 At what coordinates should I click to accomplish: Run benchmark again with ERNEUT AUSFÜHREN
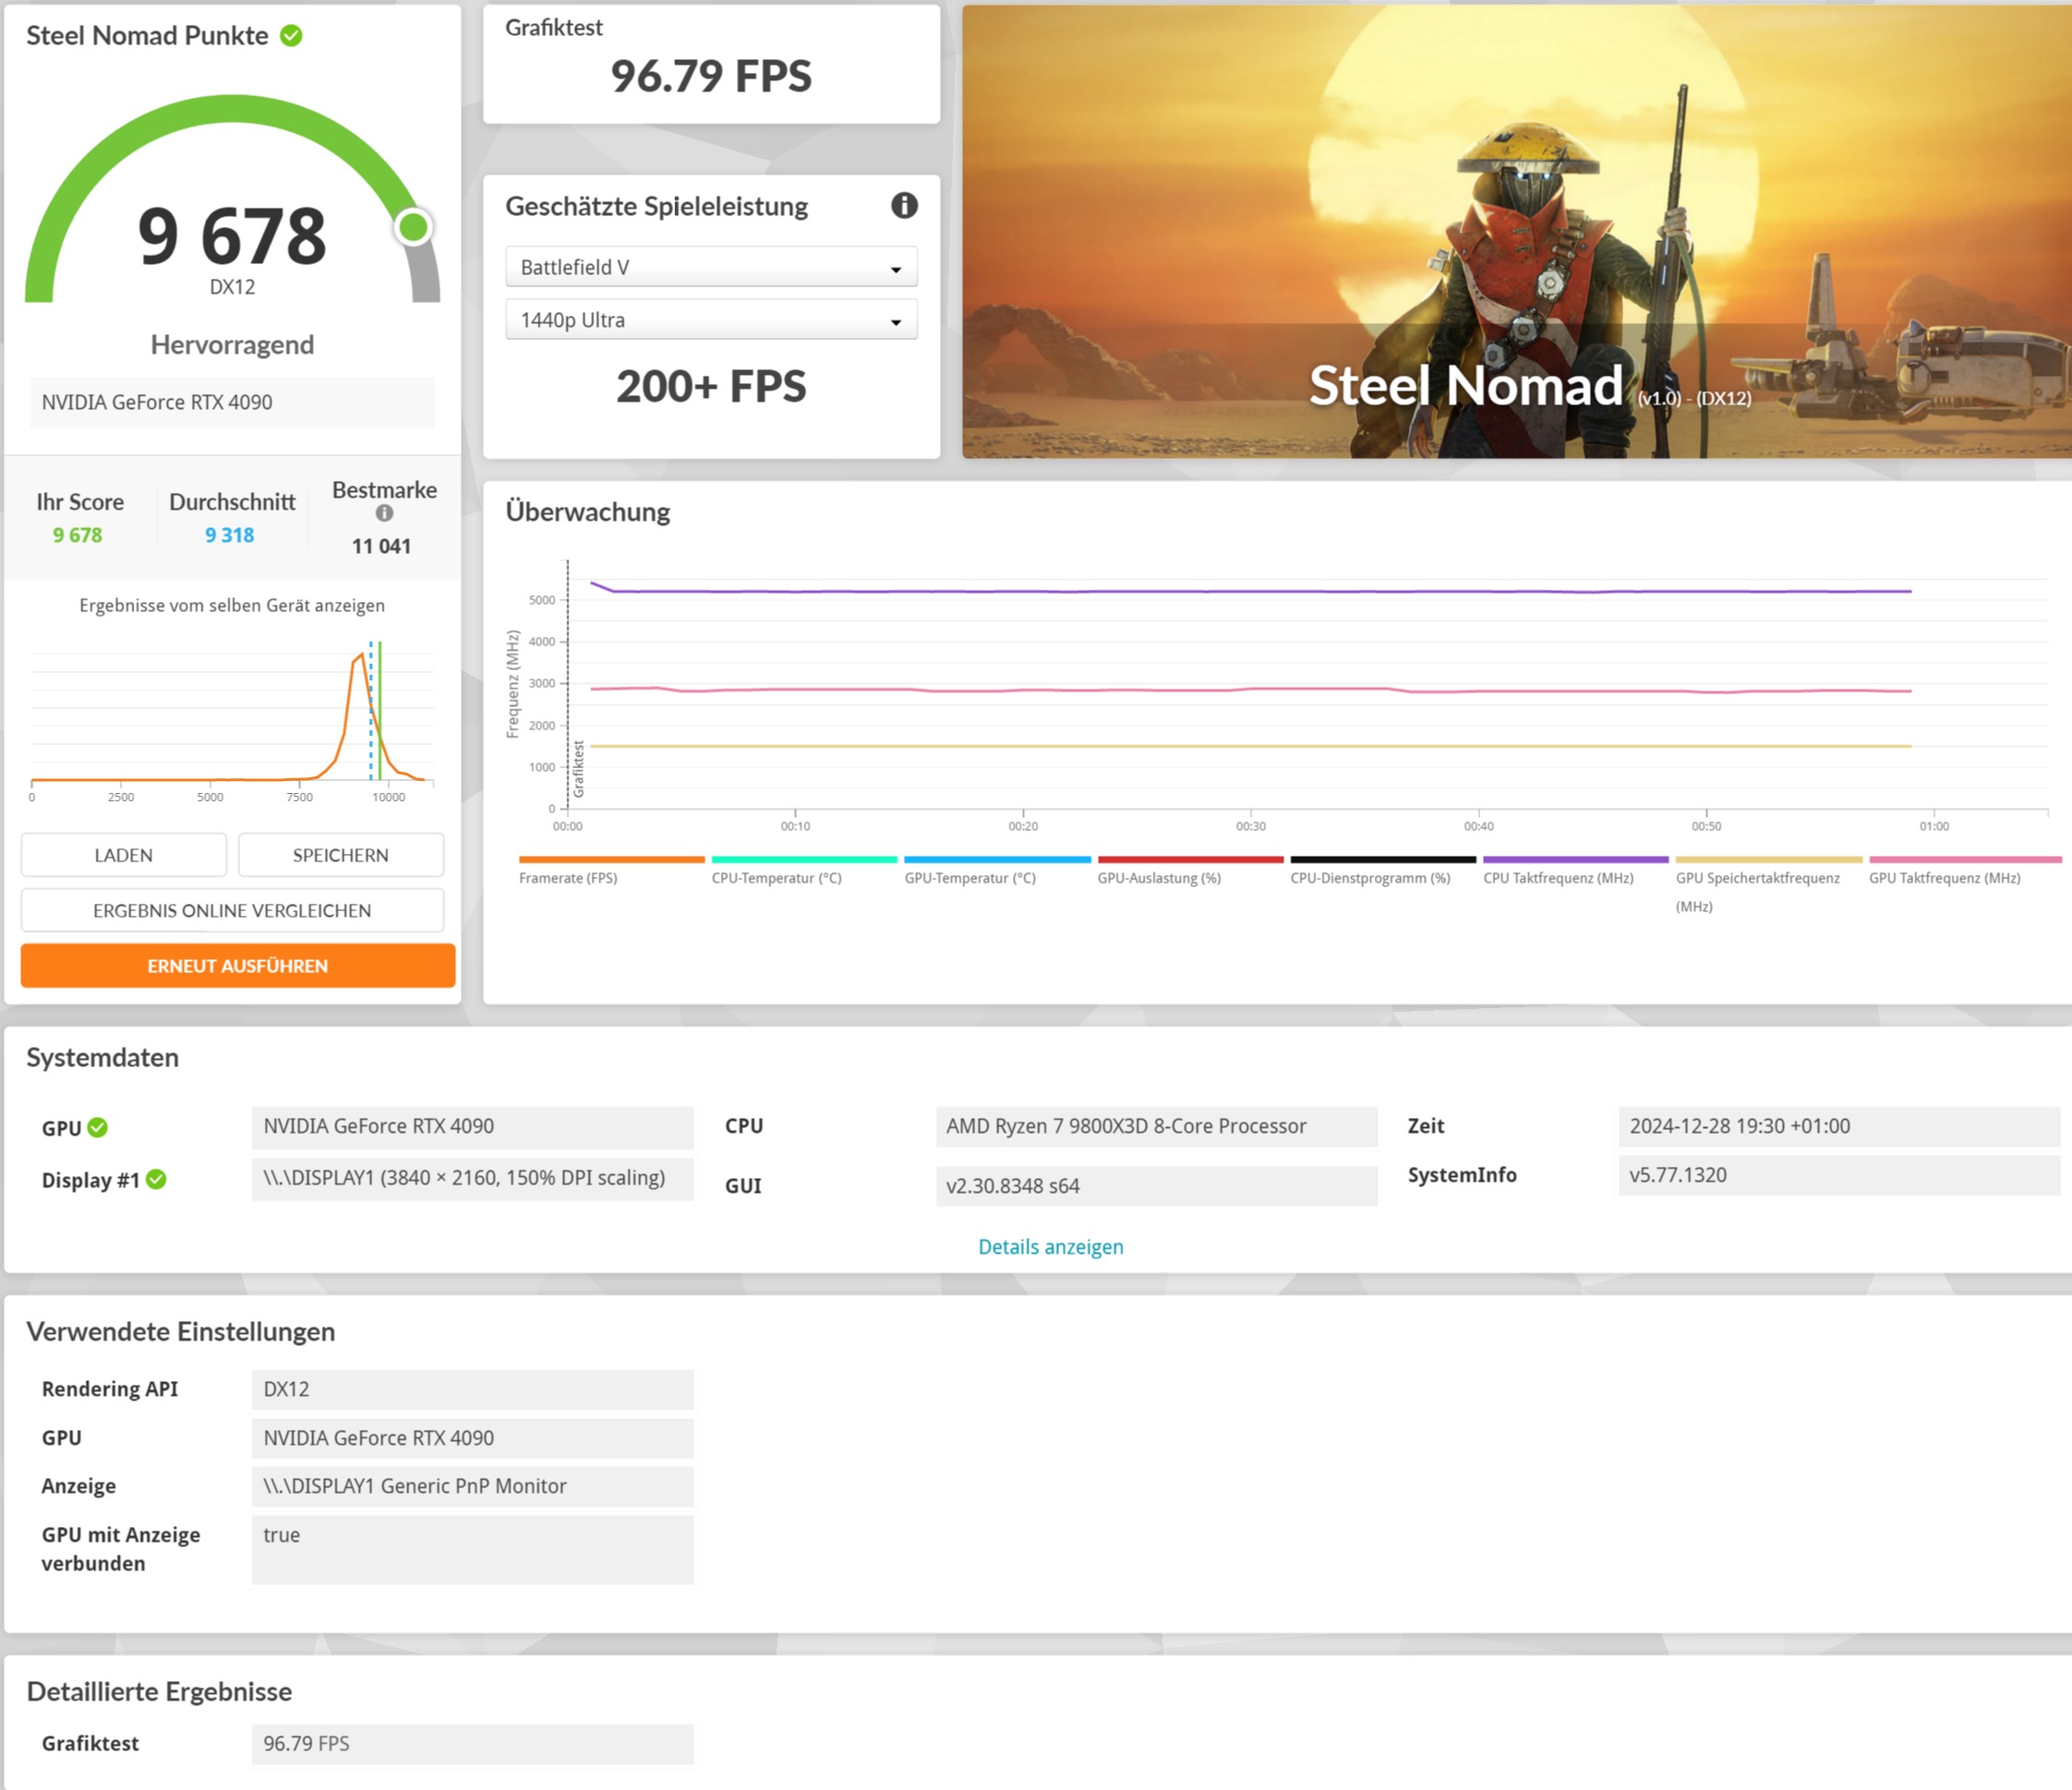point(238,966)
